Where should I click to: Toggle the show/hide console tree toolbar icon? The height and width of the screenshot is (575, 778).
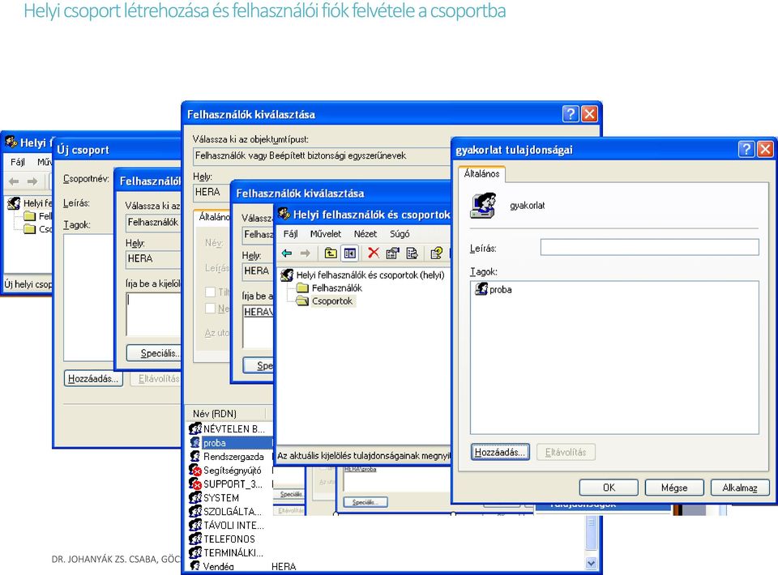click(x=350, y=253)
